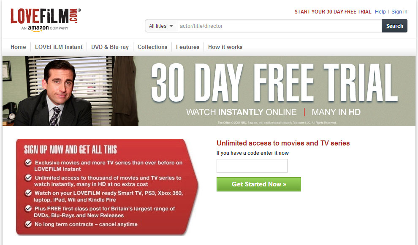
Task: Open the LOVEFiLM Instant menu item
Action: 59,47
